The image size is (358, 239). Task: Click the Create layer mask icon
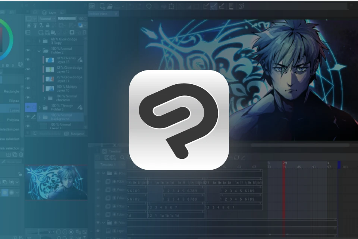pyautogui.click(x=72, y=32)
